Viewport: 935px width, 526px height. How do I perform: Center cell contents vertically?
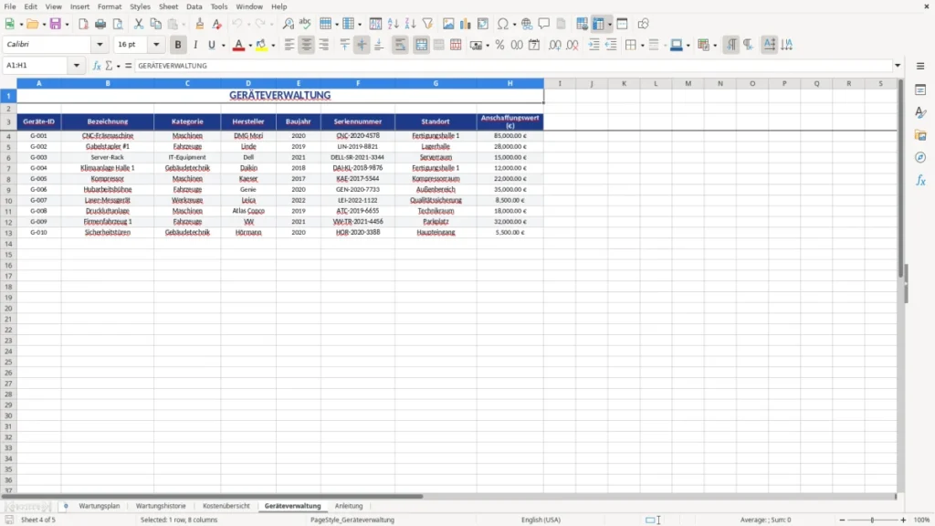coord(362,45)
